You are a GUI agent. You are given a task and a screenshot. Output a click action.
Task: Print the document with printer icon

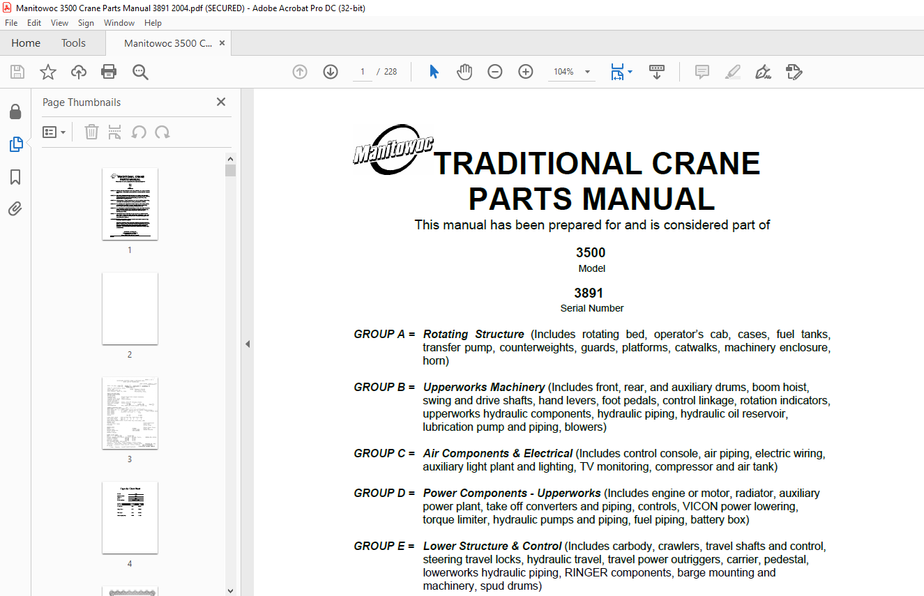tap(109, 72)
